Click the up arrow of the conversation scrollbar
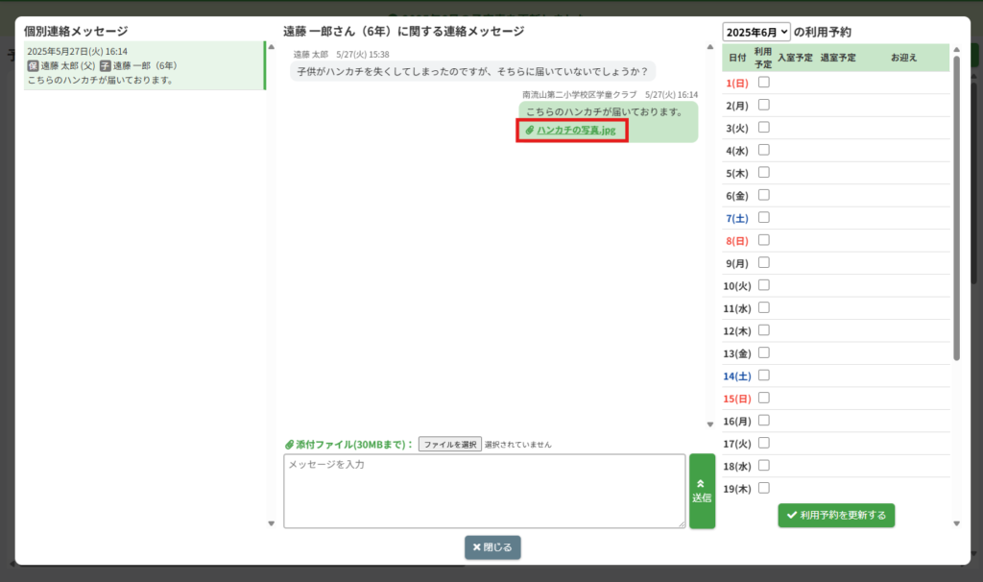Screen dimensions: 983x582 tap(709, 46)
